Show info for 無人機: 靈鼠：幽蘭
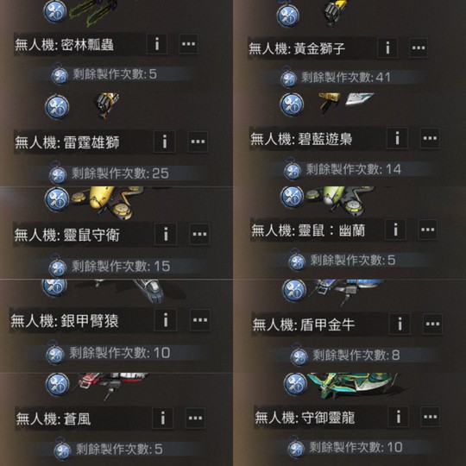 coord(395,230)
